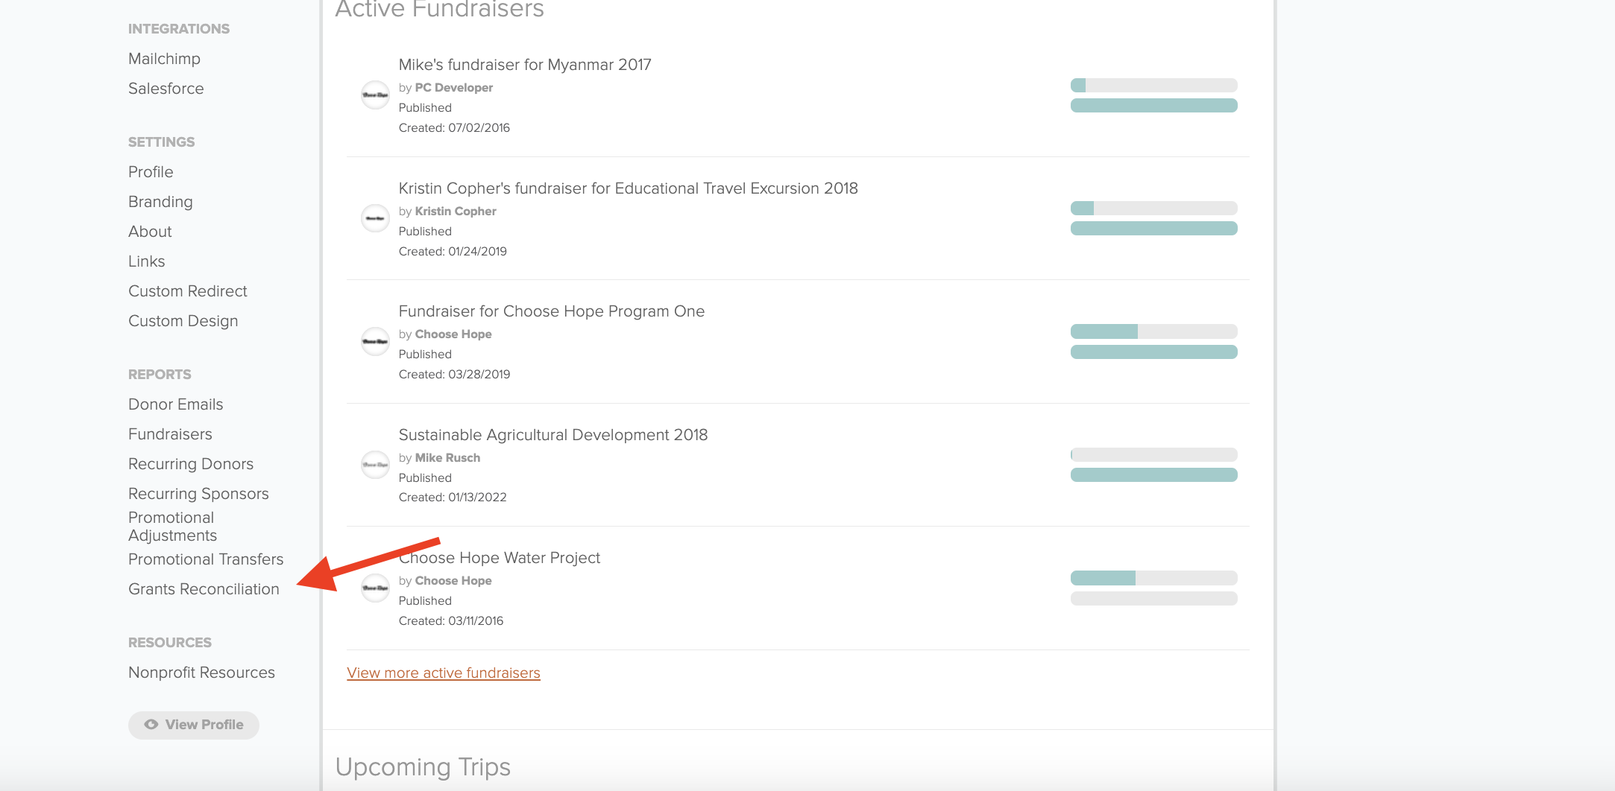This screenshot has width=1615, height=791.
Task: Click Mike Rusch author name
Action: (x=447, y=458)
